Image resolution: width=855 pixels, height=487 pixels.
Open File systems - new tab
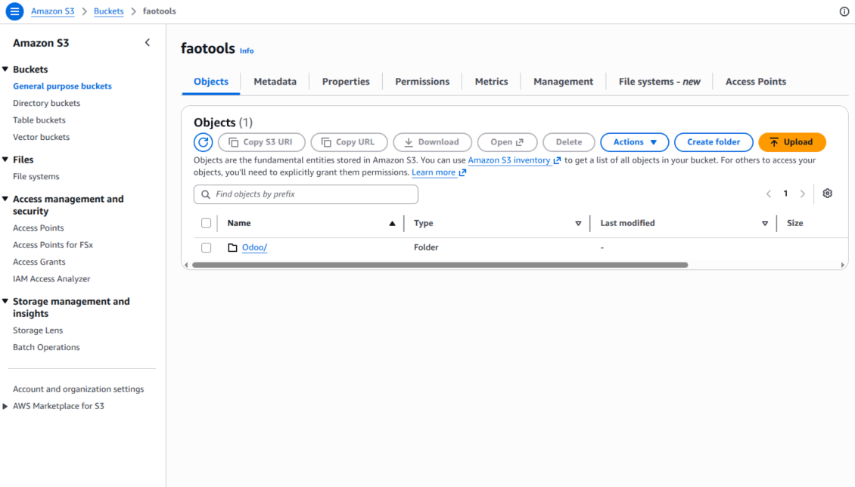[659, 82]
